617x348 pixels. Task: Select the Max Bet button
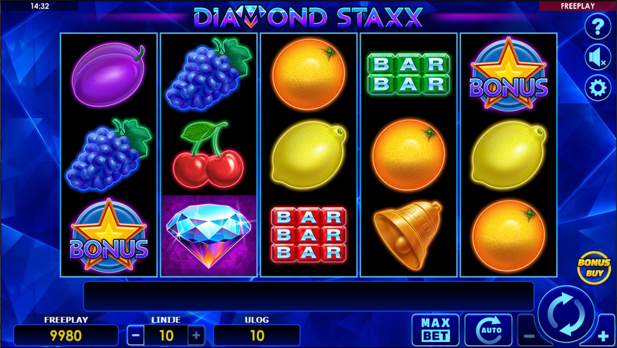click(x=436, y=330)
